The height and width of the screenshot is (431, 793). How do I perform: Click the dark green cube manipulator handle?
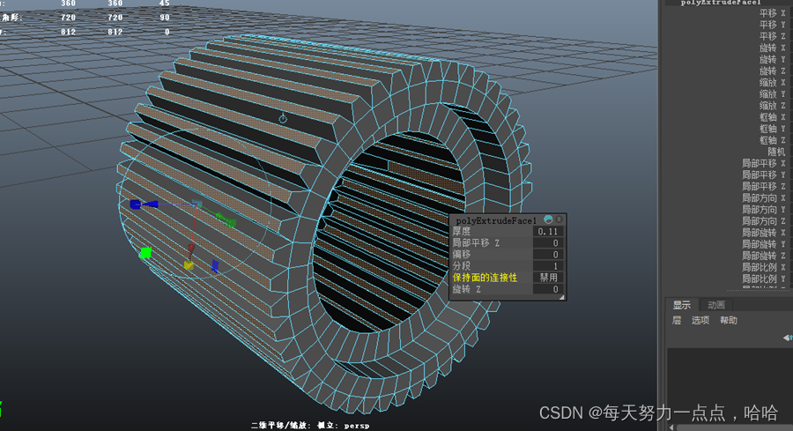click(x=229, y=221)
